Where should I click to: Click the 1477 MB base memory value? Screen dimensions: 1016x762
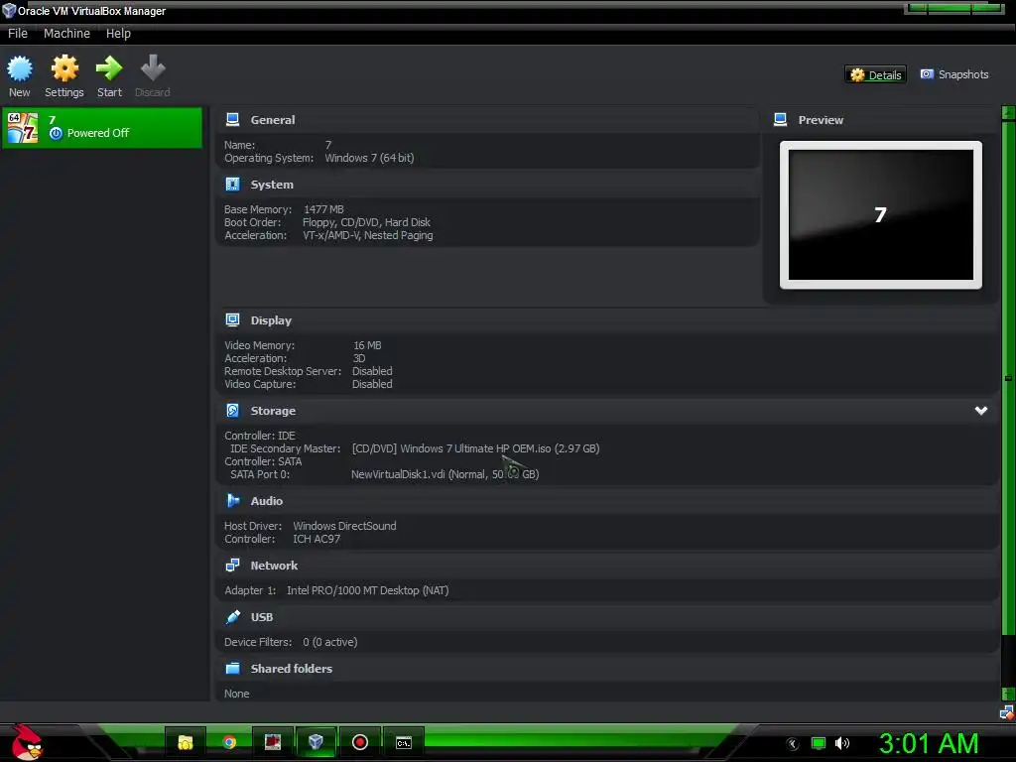[x=324, y=209]
